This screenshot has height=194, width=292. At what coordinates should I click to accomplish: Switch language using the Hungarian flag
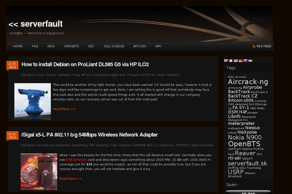click(251, 61)
